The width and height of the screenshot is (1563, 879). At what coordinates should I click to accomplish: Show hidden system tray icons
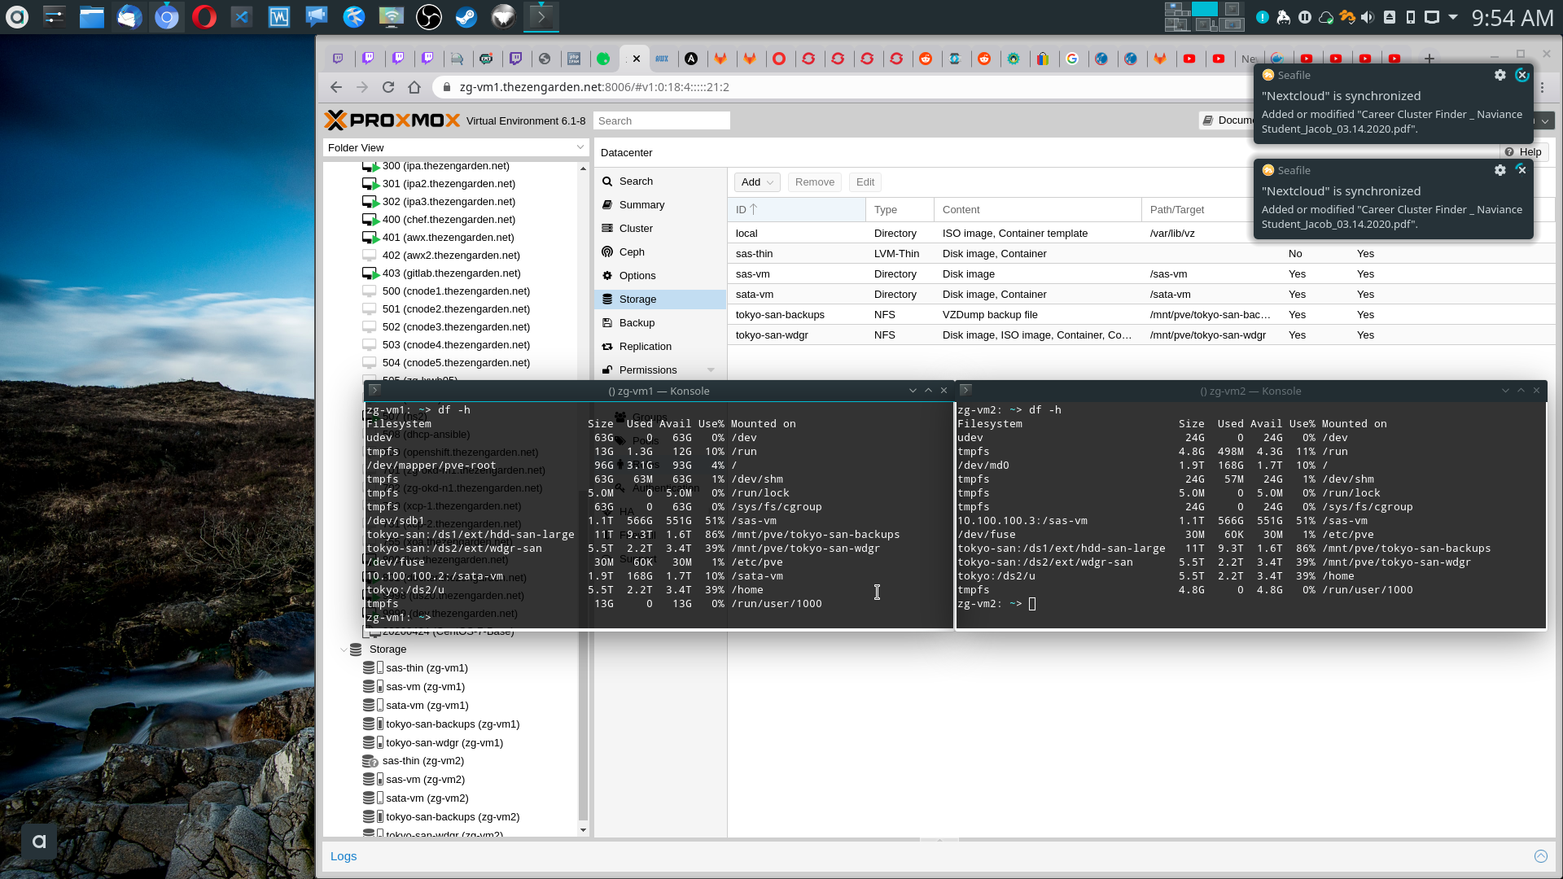point(1453,17)
